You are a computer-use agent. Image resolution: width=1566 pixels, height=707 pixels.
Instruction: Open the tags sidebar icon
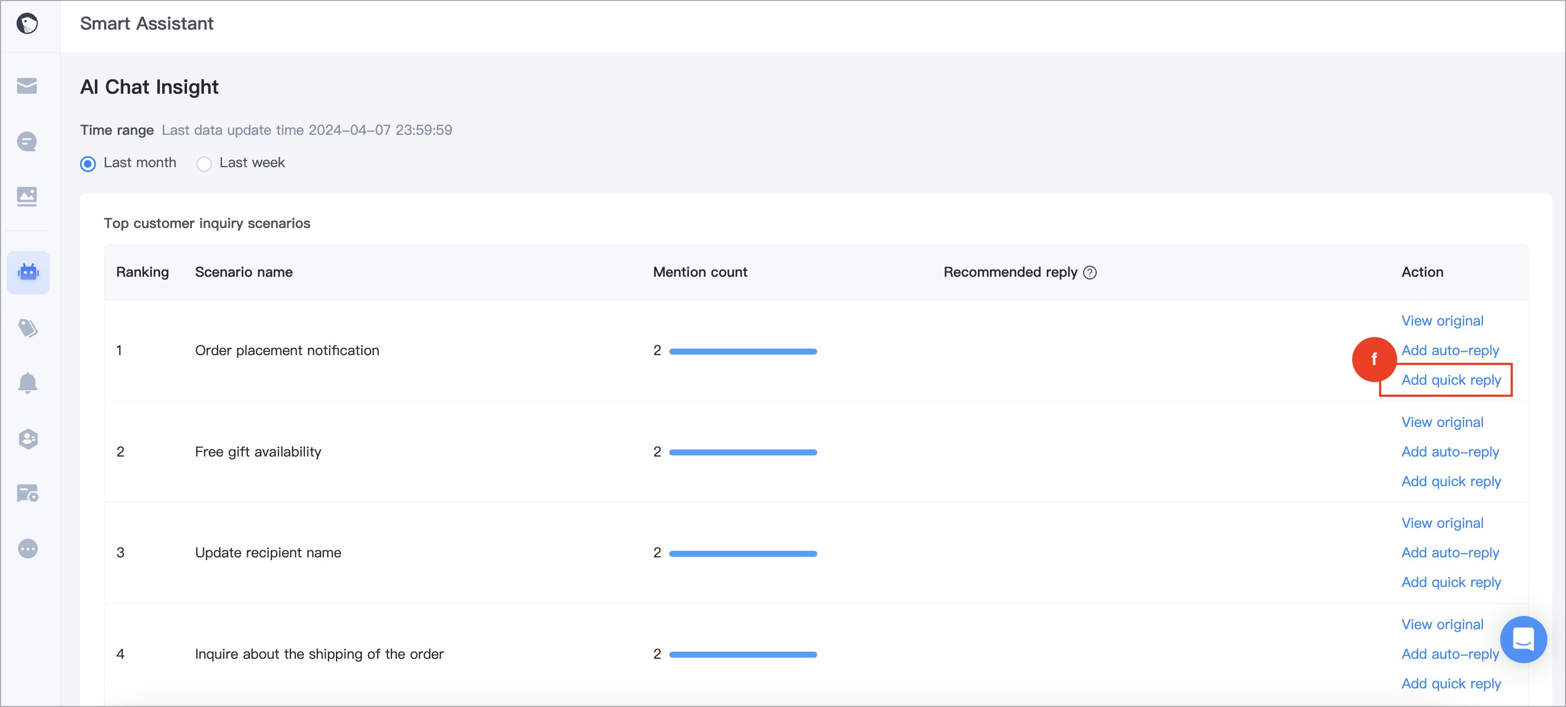[x=28, y=328]
